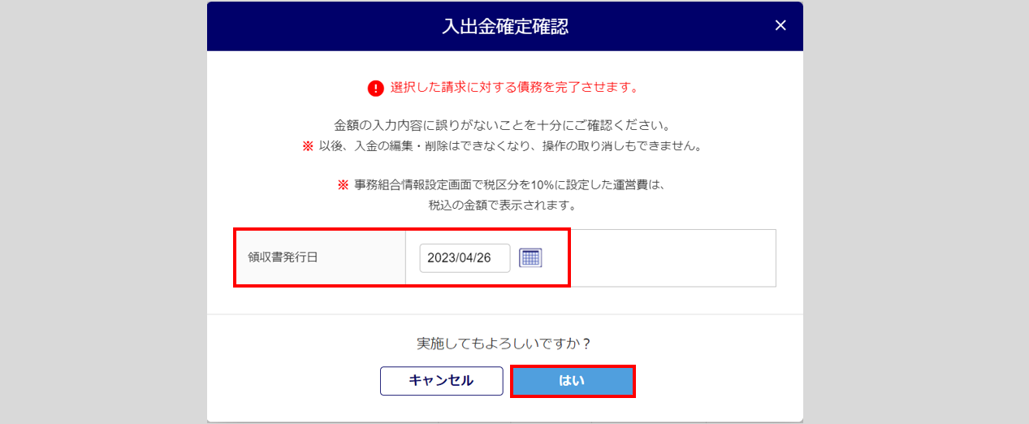Click the 領収書発行日 date field

click(x=465, y=257)
